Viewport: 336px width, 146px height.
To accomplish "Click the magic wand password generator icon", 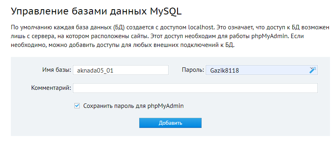I will coord(313,70).
